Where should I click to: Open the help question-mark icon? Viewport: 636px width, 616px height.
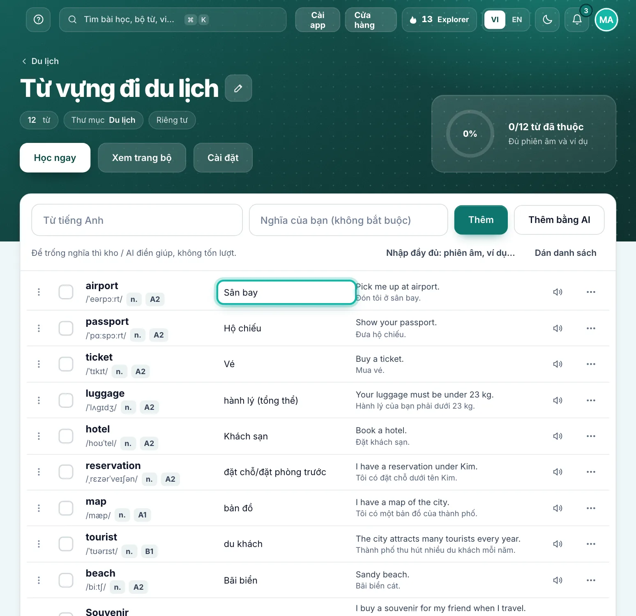tap(38, 20)
